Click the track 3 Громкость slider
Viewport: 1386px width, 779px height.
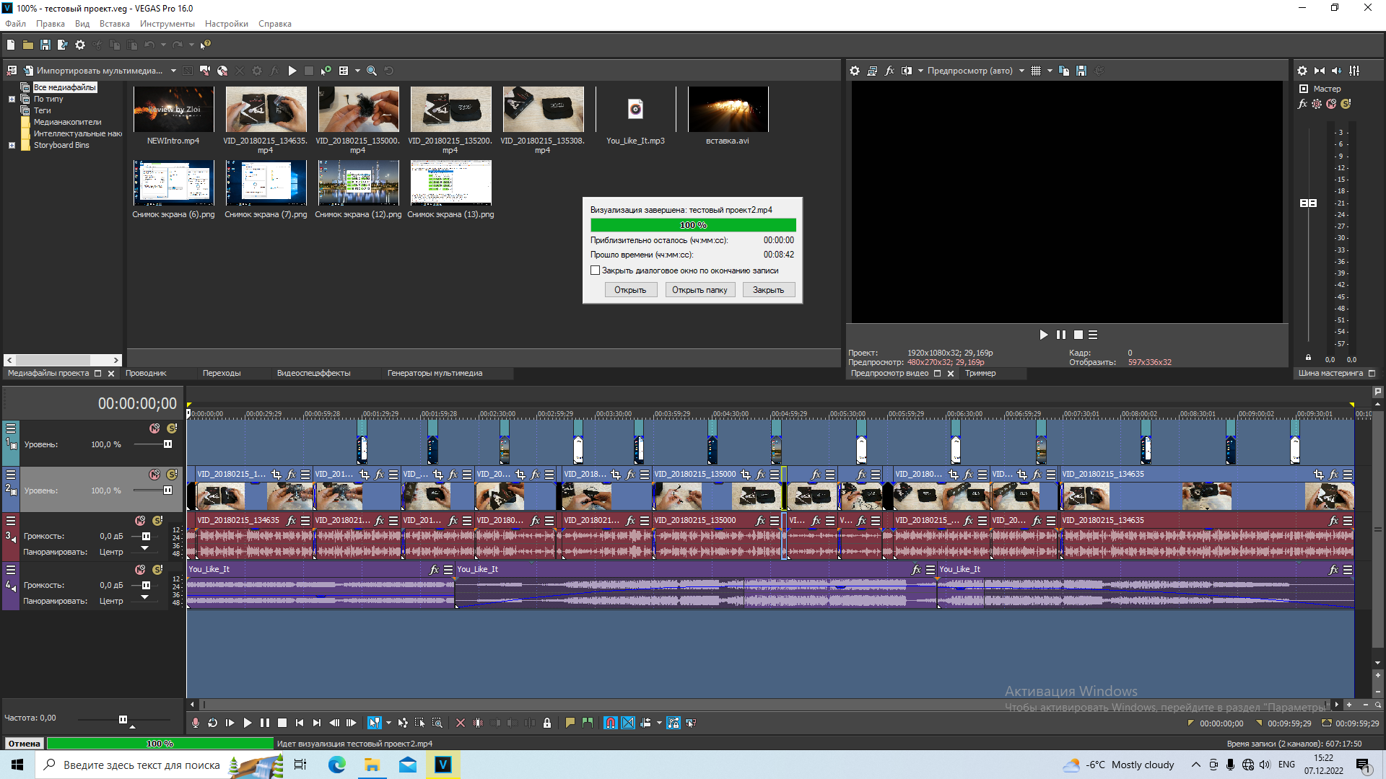(x=146, y=536)
